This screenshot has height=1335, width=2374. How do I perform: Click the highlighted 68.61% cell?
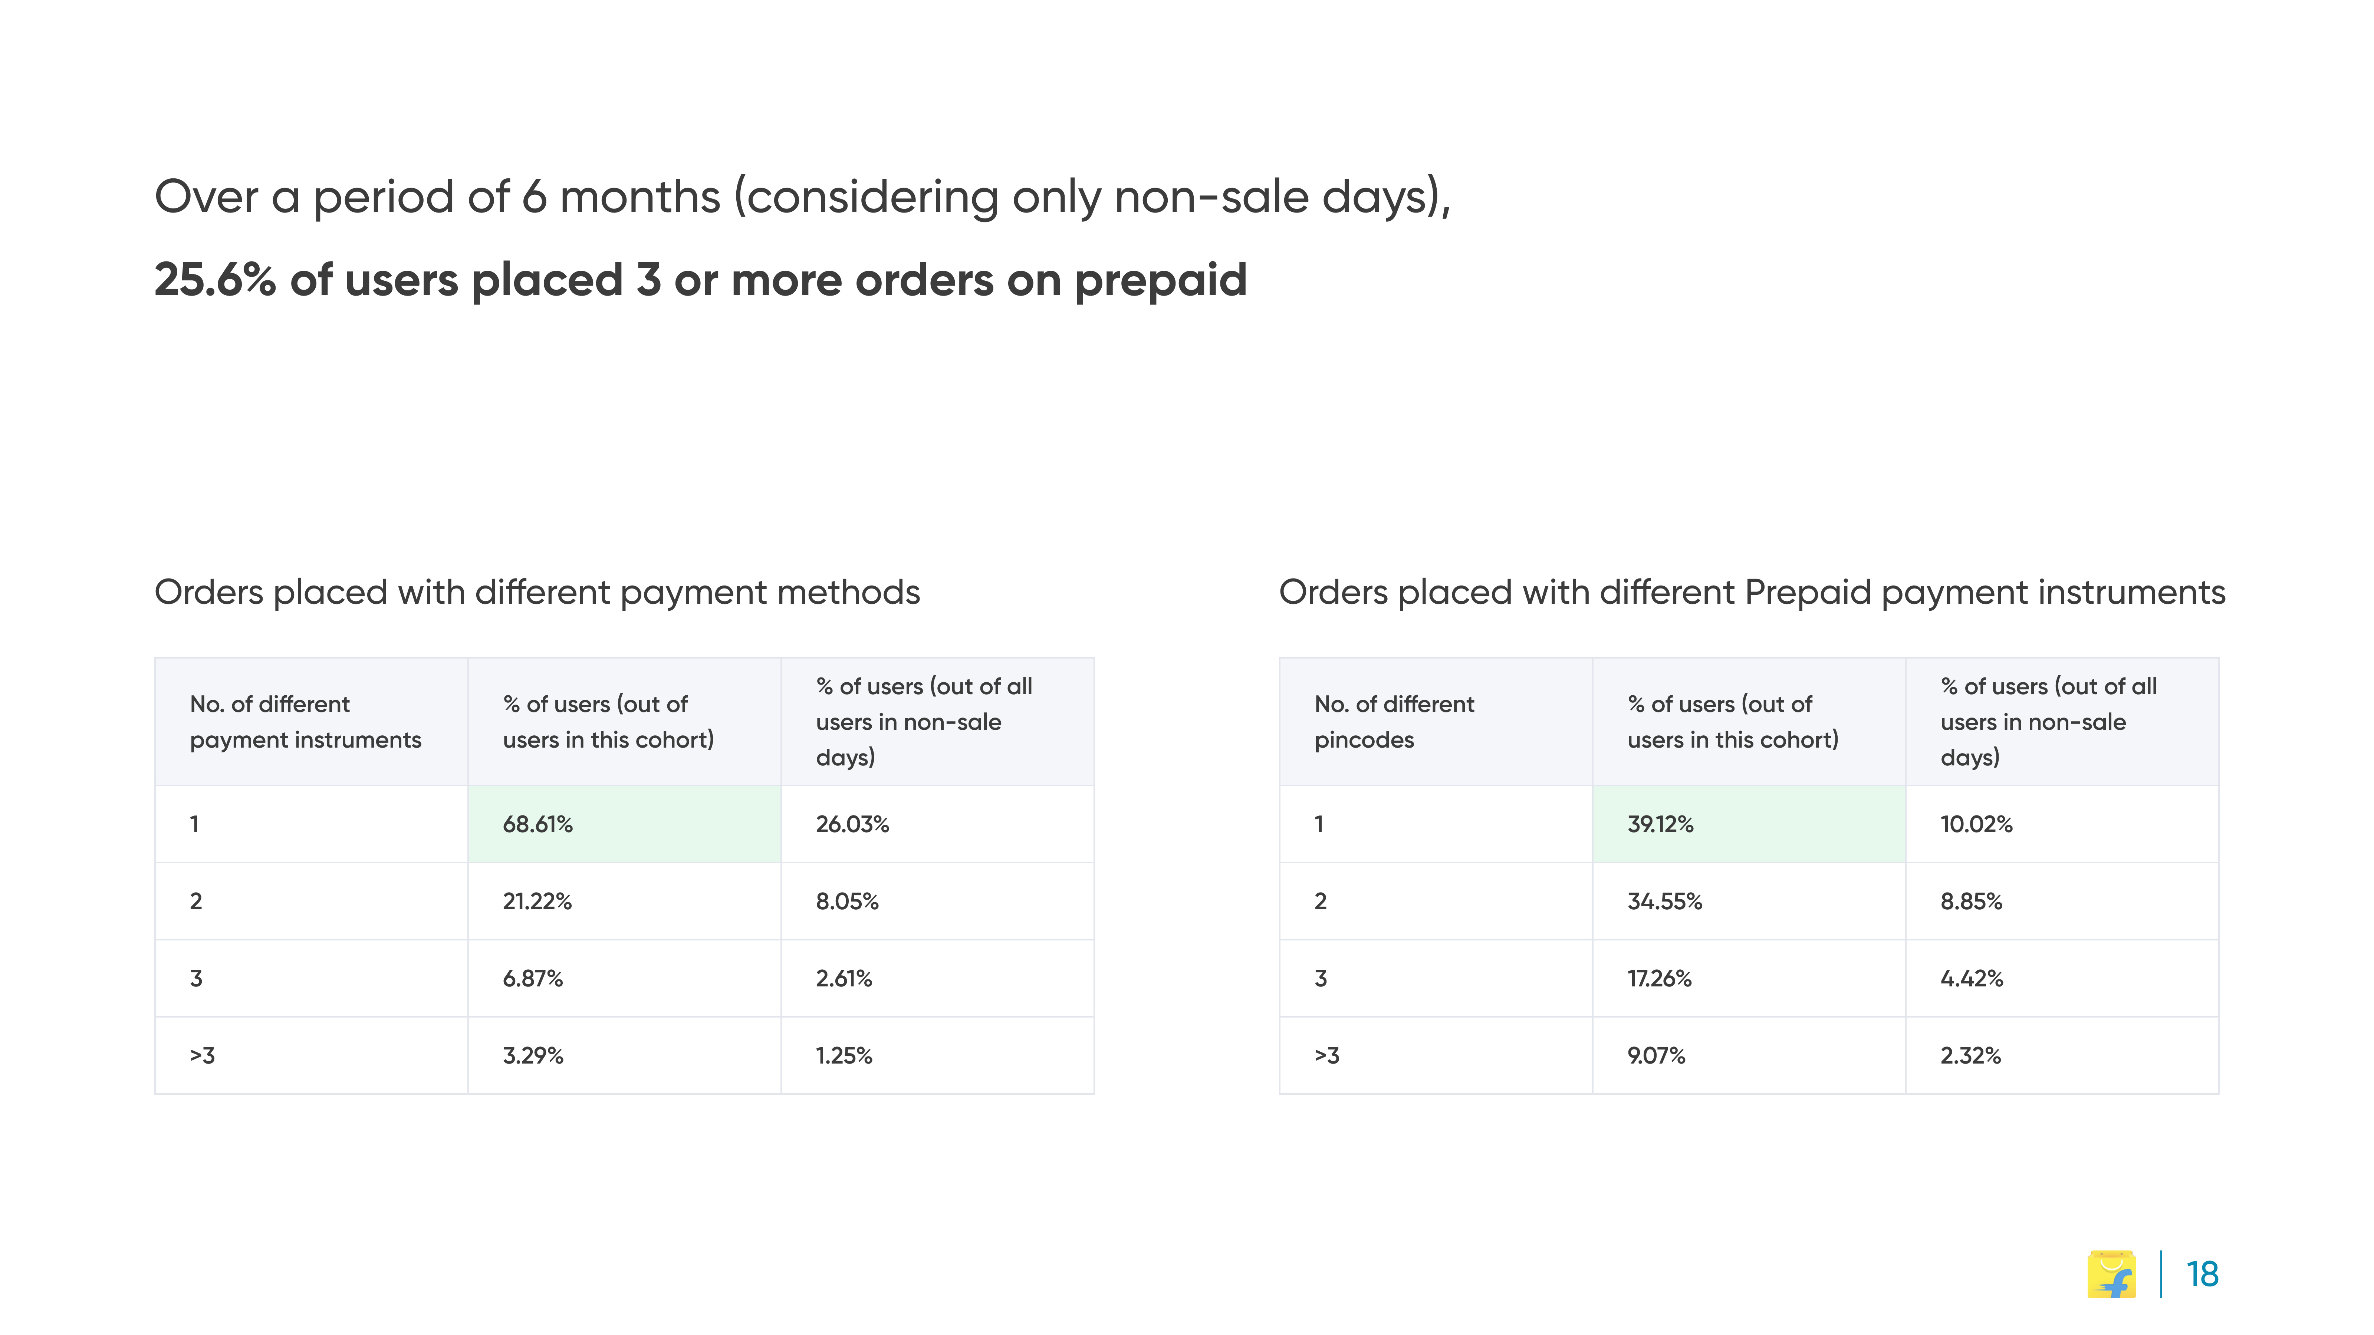(624, 824)
